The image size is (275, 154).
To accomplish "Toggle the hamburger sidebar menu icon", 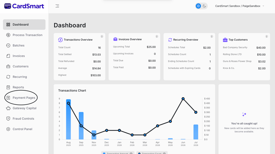I will point(57,6).
